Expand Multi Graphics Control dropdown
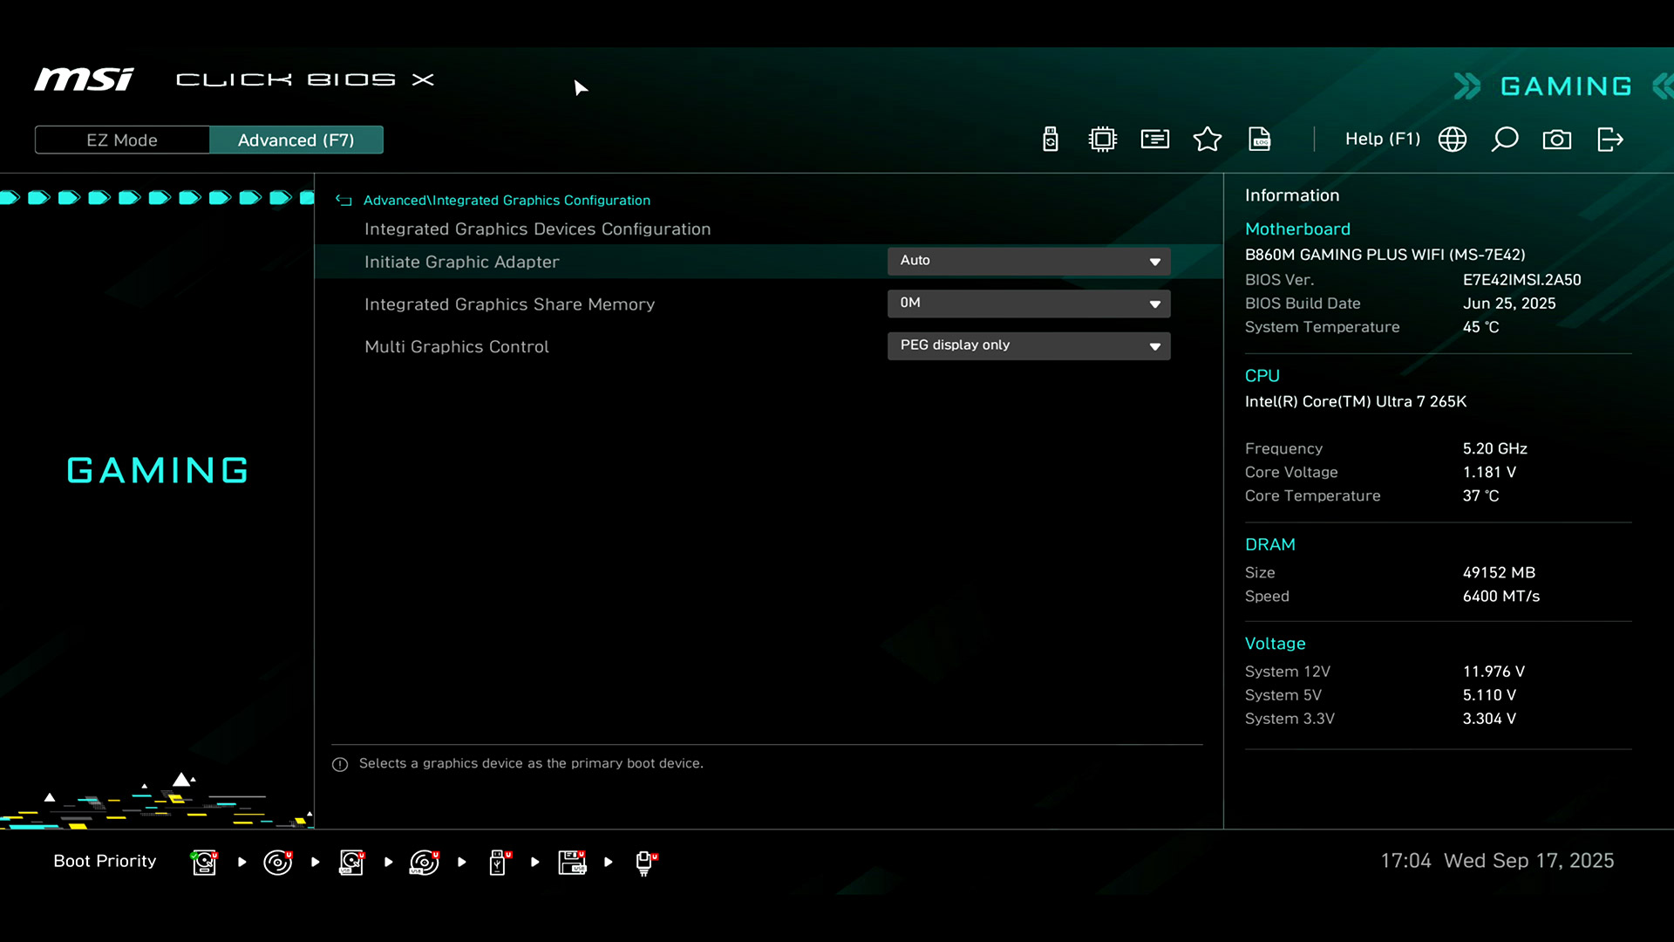The height and width of the screenshot is (942, 1674). [x=1029, y=345]
